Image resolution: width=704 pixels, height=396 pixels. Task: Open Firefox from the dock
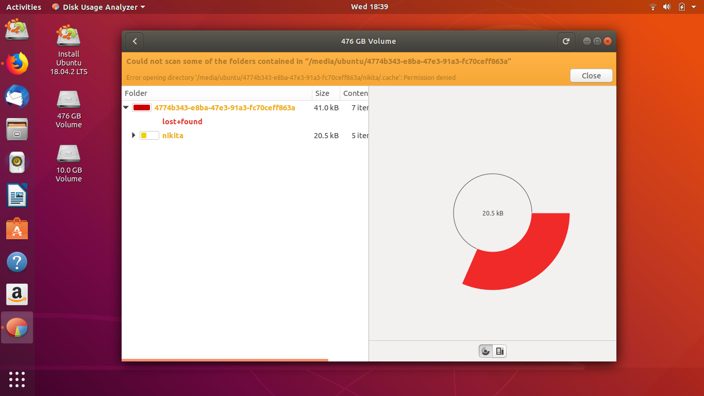17,63
